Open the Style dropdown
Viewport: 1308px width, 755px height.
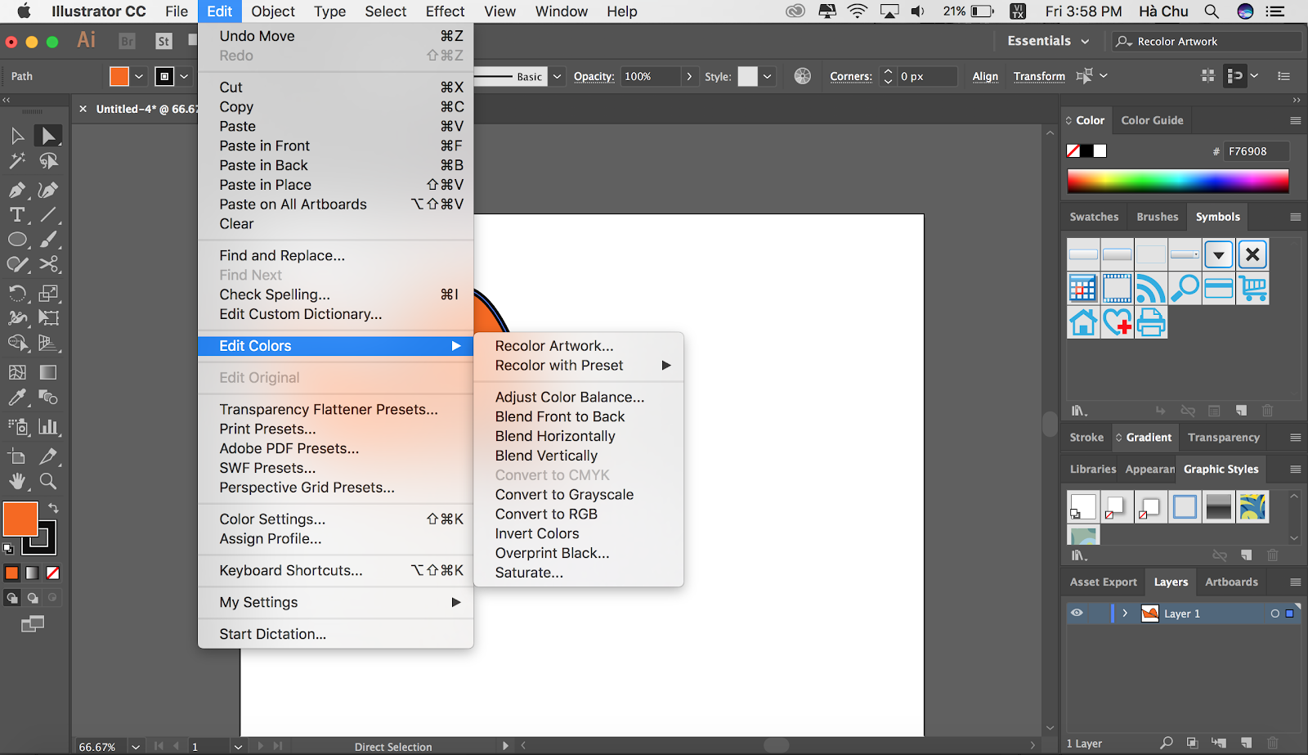point(767,76)
